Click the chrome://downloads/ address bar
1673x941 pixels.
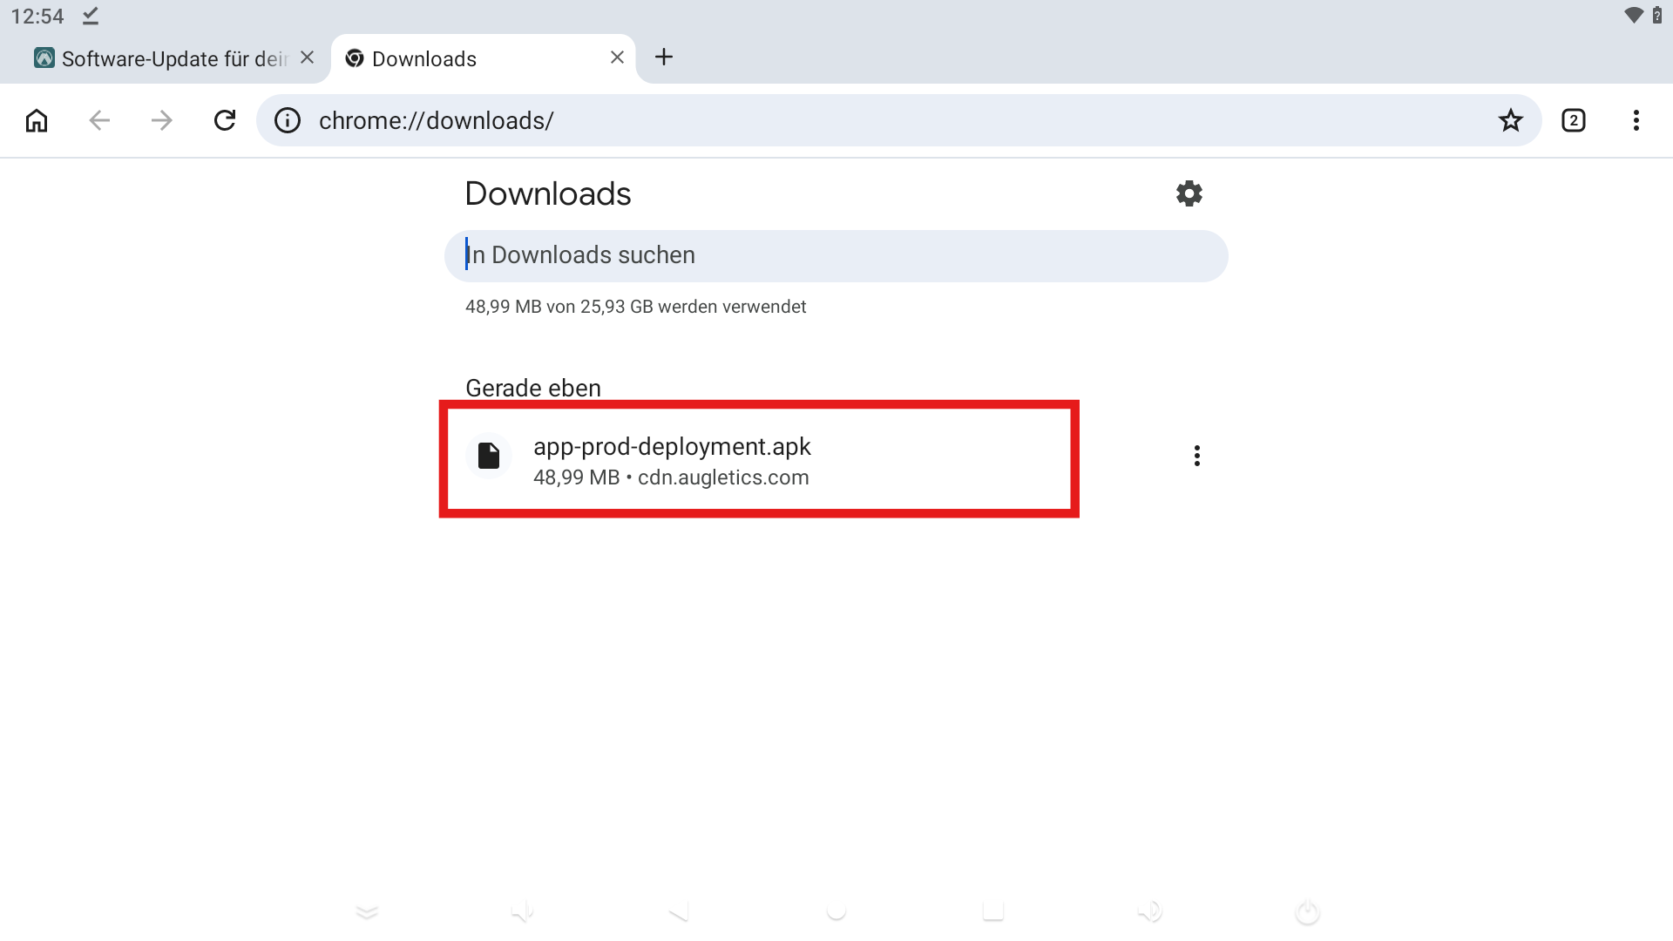point(897,120)
